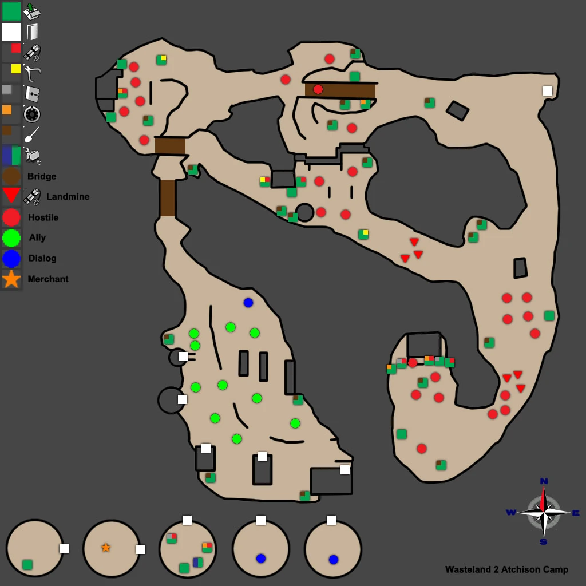Image resolution: width=586 pixels, height=586 pixels.
Task: Click the small red square legend swatch
Action: (15, 48)
